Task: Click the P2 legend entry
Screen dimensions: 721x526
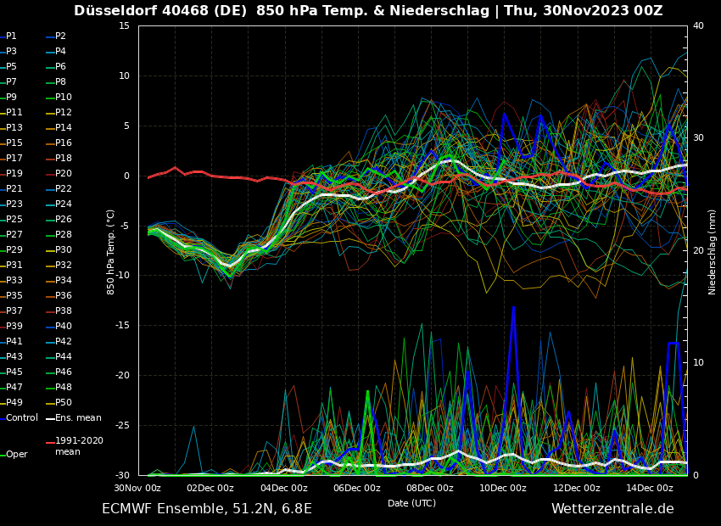Action: click(x=60, y=36)
